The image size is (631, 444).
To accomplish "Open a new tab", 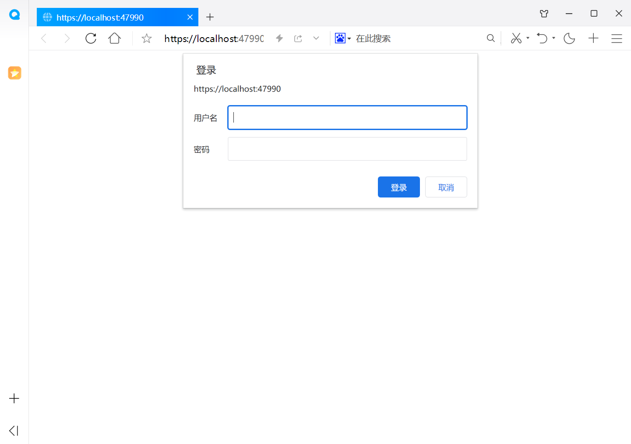I will coord(210,17).
